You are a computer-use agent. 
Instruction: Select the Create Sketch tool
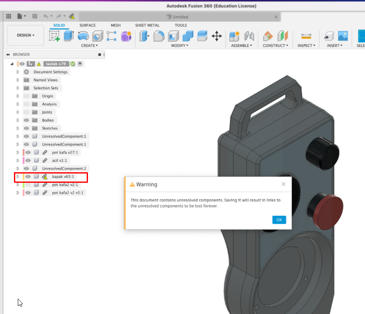tap(55, 36)
